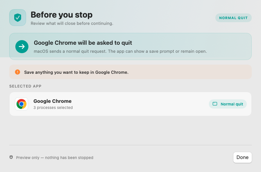
Task: Click "Google Chrome will be asked to quit"
Action: click(83, 43)
